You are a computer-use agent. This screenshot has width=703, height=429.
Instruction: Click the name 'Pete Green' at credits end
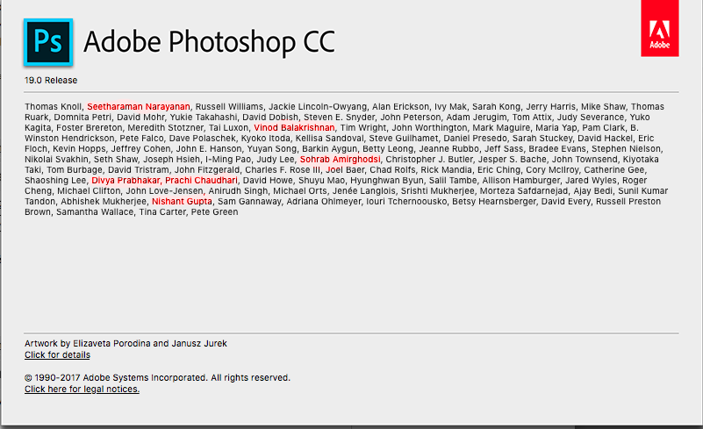pos(215,212)
